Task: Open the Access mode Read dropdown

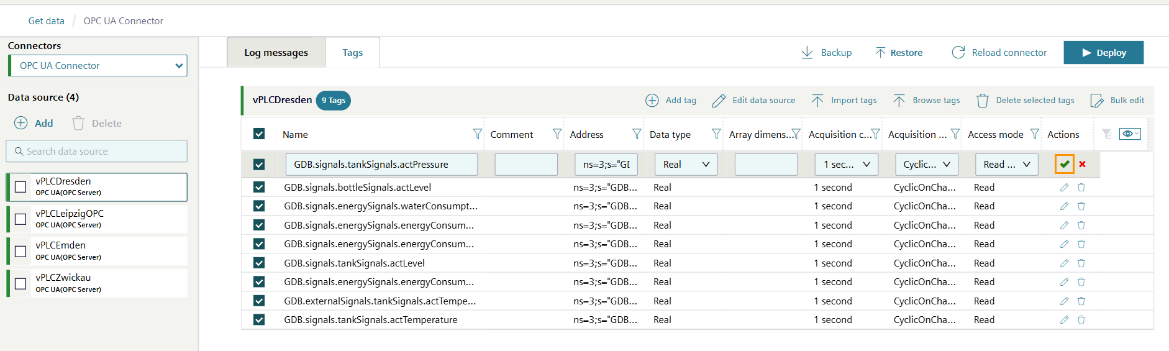Action: (x=1006, y=165)
